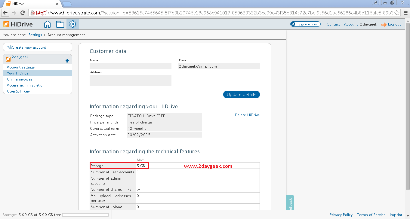Open a new browser tab
The width and height of the screenshot is (410, 219).
pyautogui.click(x=67, y=4)
